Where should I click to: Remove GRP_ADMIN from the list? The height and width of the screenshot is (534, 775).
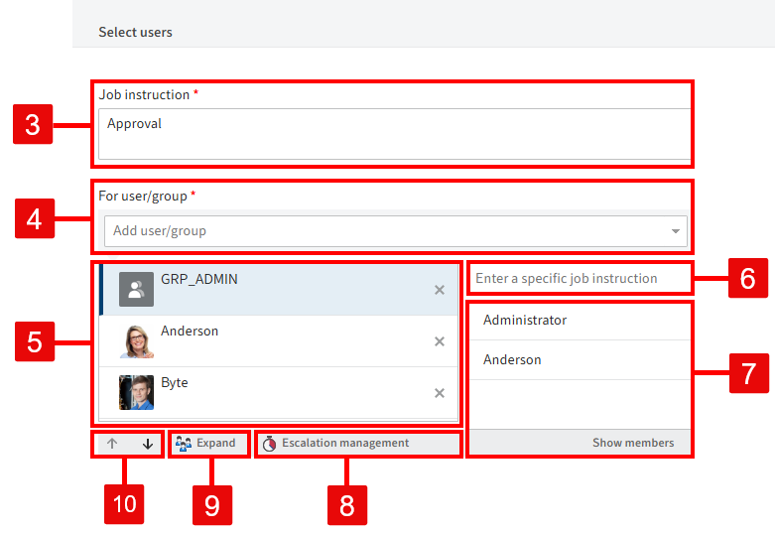pos(440,290)
